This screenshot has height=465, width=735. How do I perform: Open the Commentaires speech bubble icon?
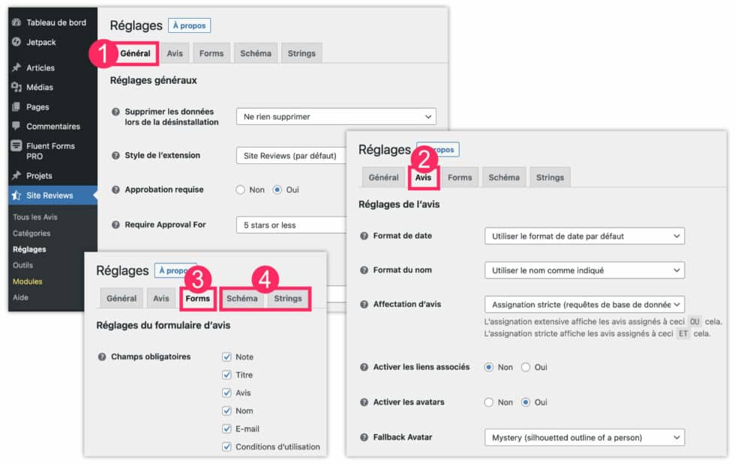tap(16, 126)
